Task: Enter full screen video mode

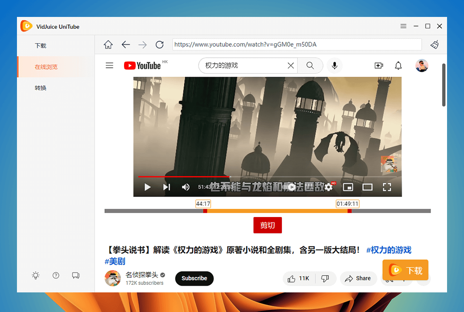Action: pos(387,187)
